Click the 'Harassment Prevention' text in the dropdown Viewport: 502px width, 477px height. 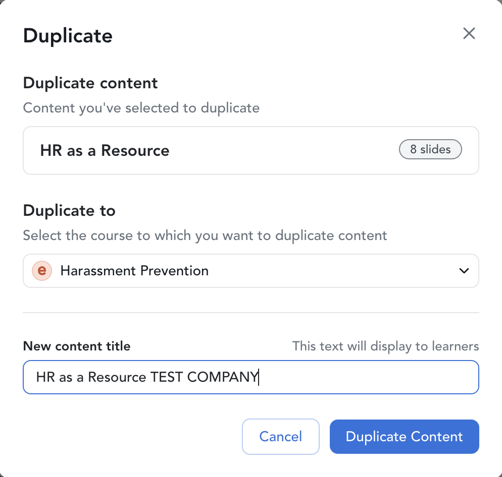(x=134, y=271)
